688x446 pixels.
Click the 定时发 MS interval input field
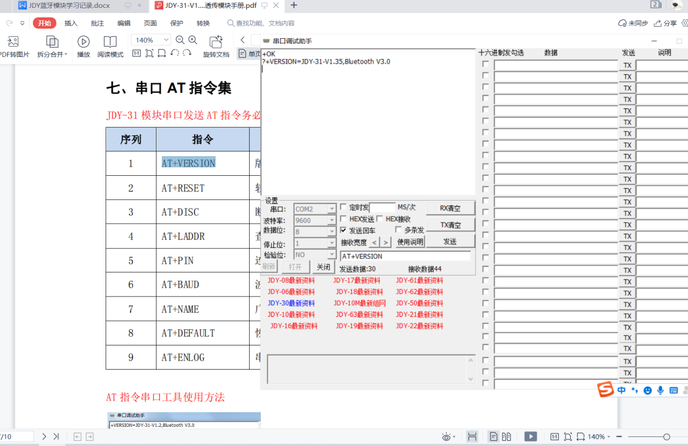coord(382,208)
